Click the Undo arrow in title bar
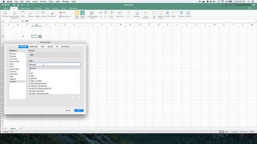Screen dimensions: 257x144 coord(22,5)
